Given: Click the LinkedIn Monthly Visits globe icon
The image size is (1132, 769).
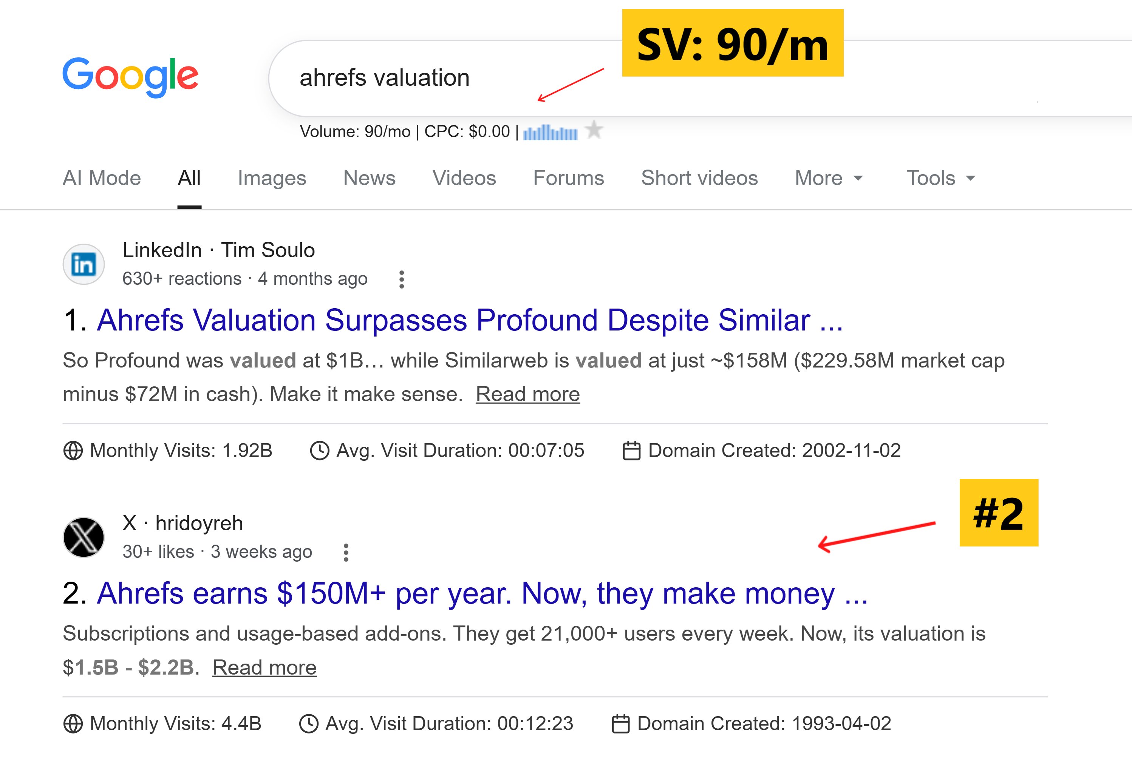Looking at the screenshot, I should click(73, 451).
